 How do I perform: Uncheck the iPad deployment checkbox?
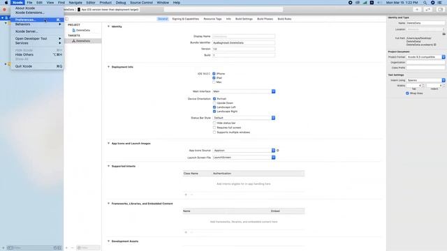tap(214, 77)
